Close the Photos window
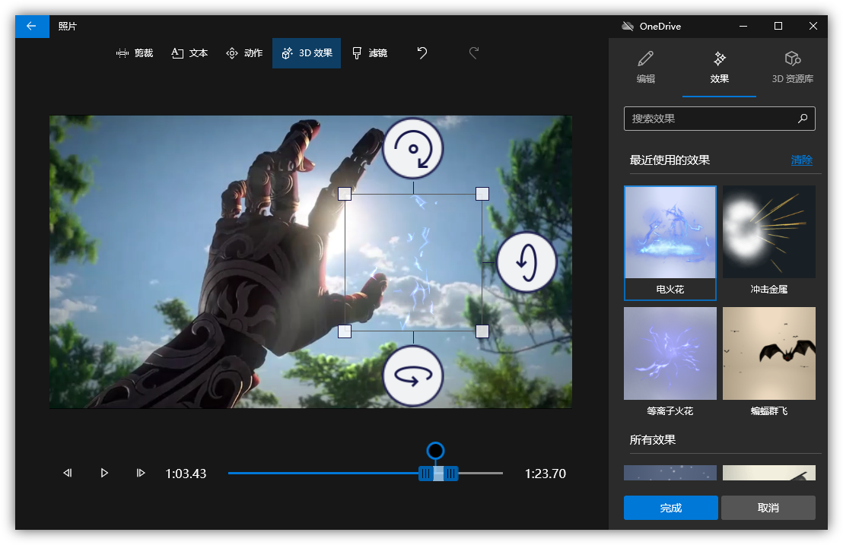 tap(813, 27)
